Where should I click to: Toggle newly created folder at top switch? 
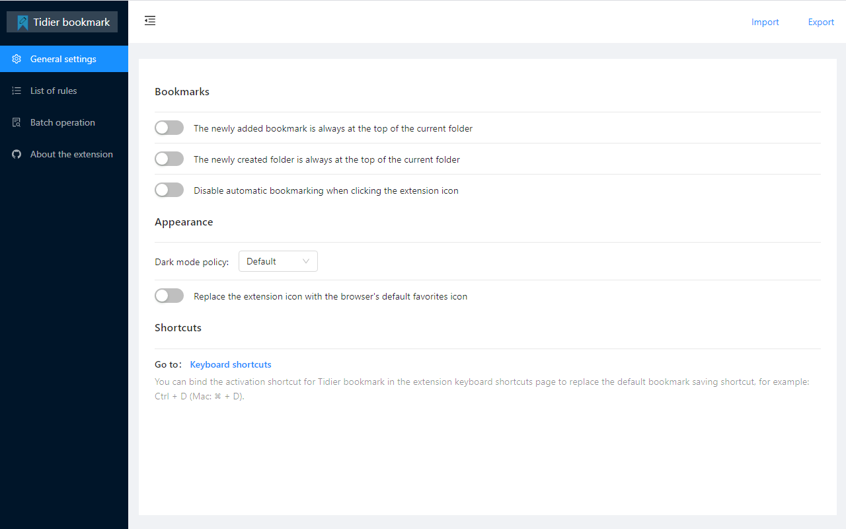[169, 159]
